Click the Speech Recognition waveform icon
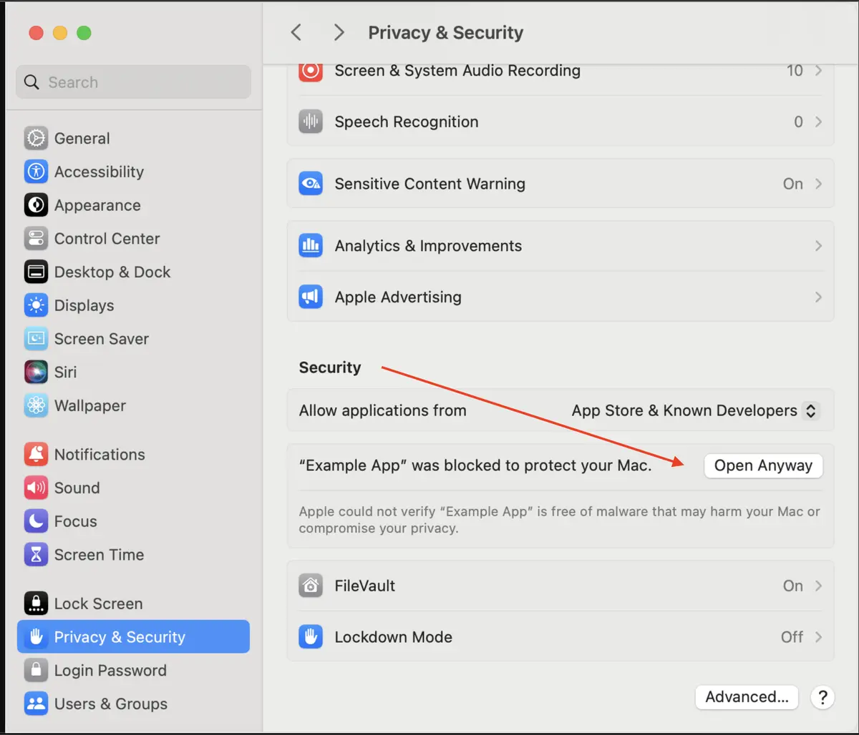 (310, 122)
